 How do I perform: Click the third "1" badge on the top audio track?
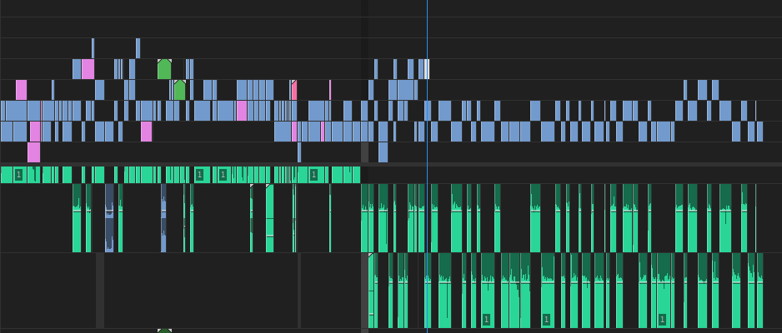pos(223,175)
